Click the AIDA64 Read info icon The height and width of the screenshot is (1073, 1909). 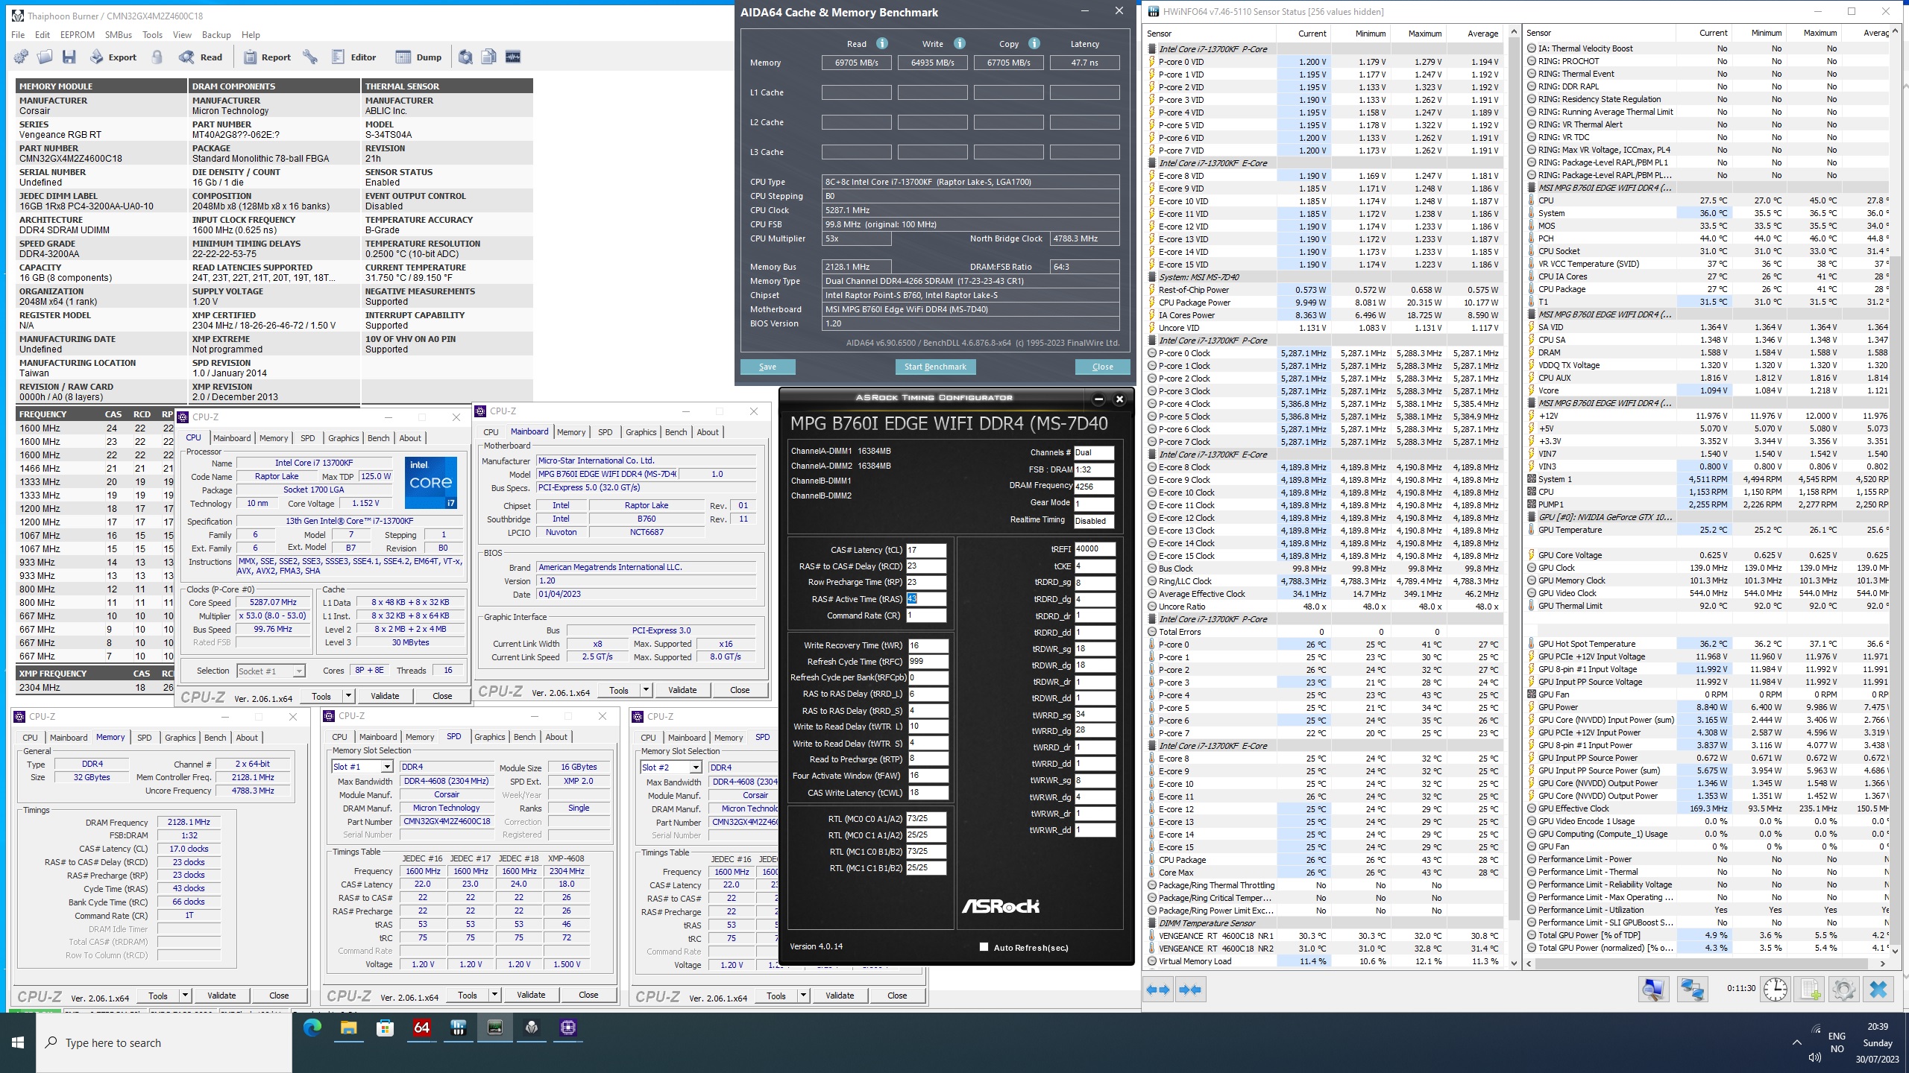point(882,43)
